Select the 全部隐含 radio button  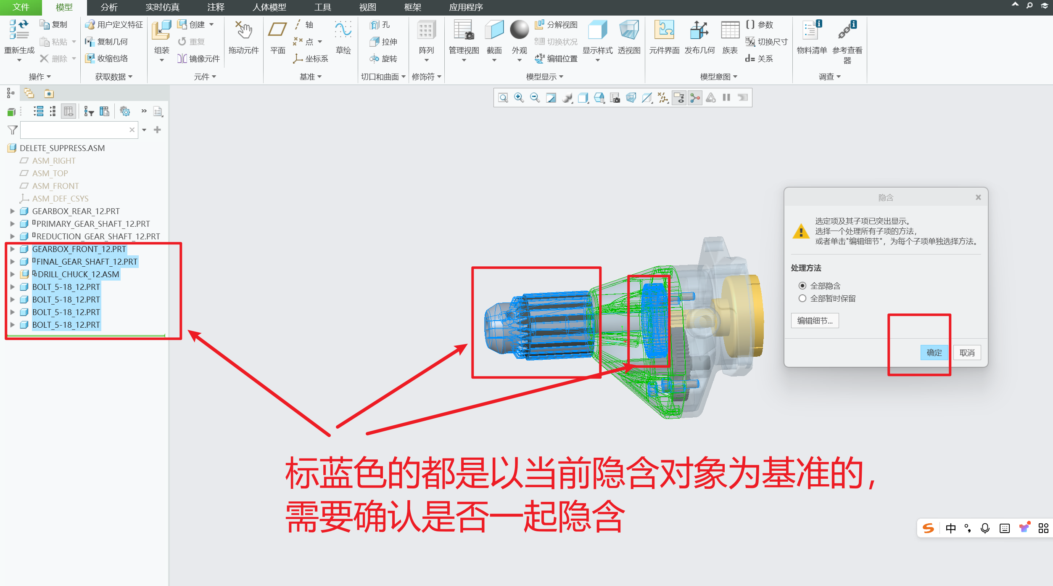point(802,286)
